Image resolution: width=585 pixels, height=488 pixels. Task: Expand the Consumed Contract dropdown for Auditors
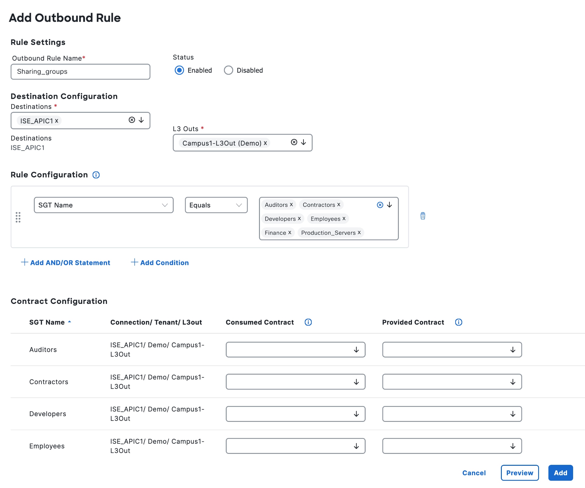(295, 350)
